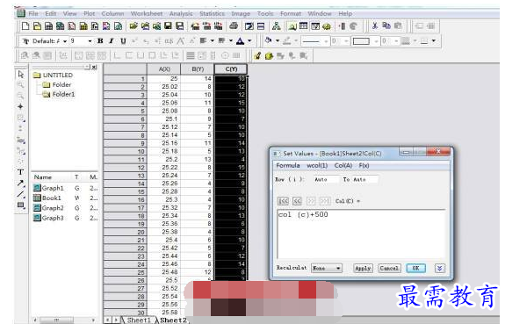Open the Analysis menu
The width and height of the screenshot is (505, 324).
point(181,13)
